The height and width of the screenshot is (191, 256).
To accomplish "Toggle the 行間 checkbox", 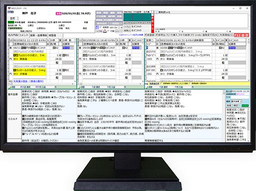I will pos(108,31).
